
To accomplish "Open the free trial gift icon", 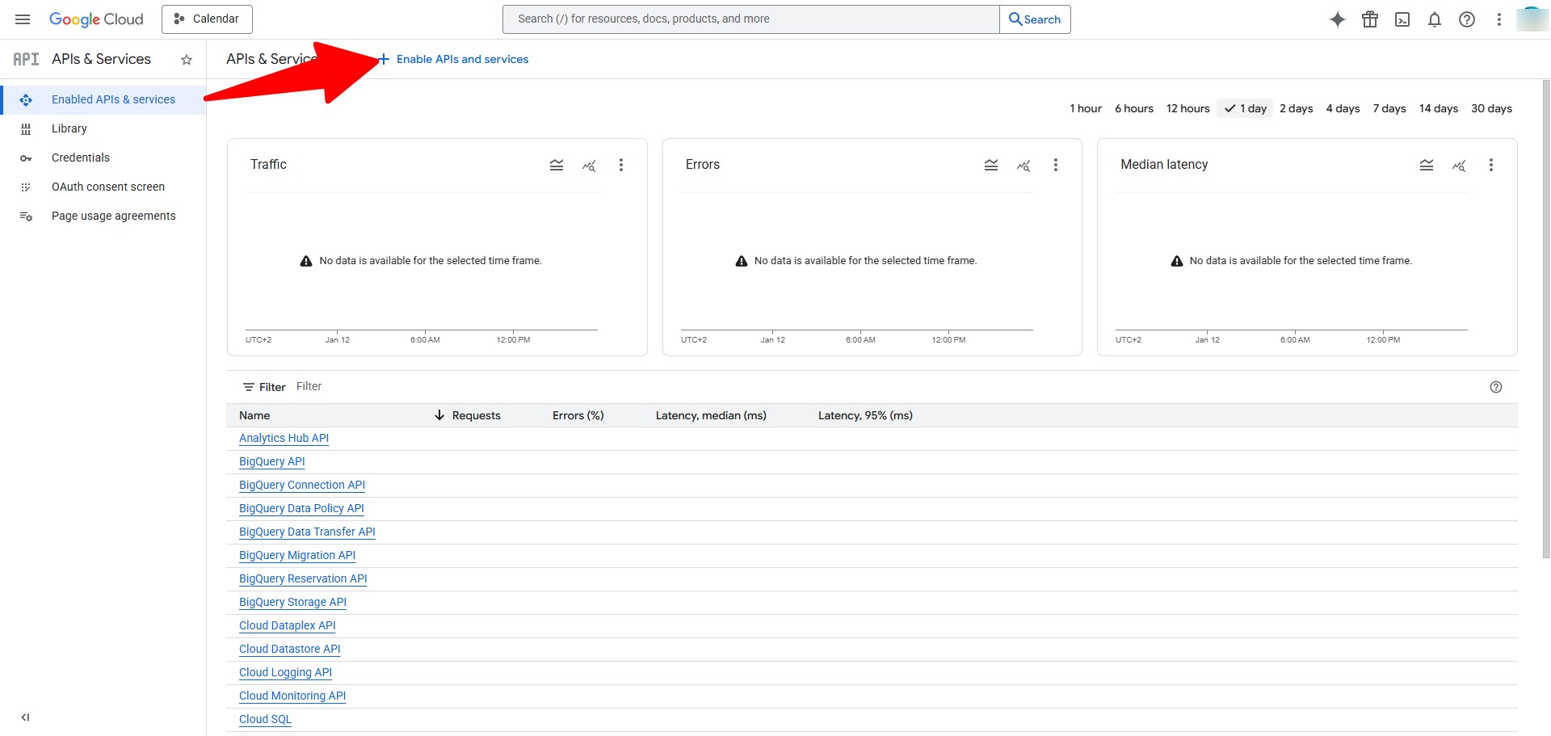I will tap(1370, 19).
